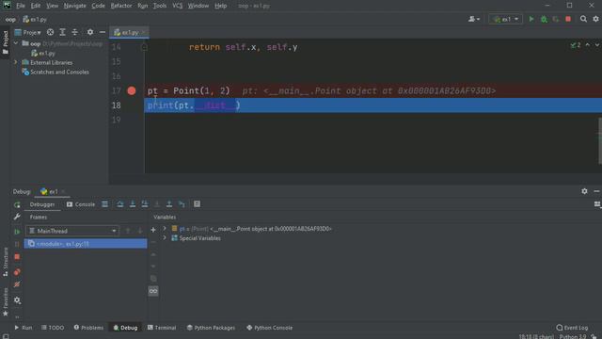Stop the program with top-right red square
Image resolution: width=602 pixels, height=339 pixels.
[x=568, y=19]
